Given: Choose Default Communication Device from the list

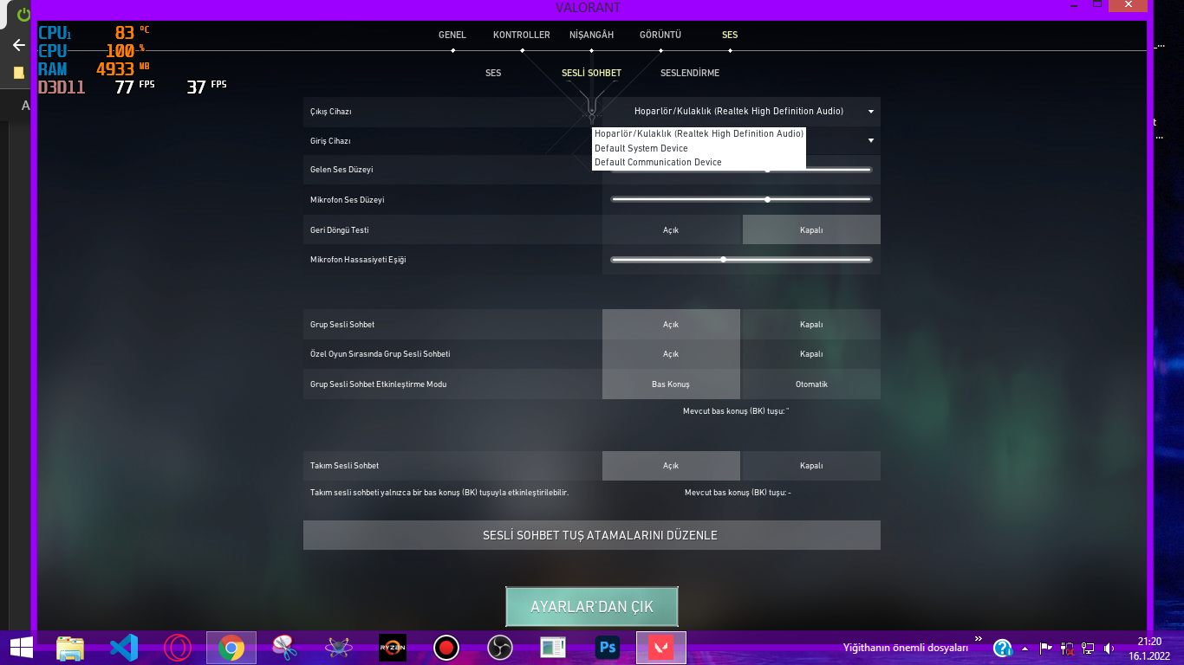Looking at the screenshot, I should [699, 163].
